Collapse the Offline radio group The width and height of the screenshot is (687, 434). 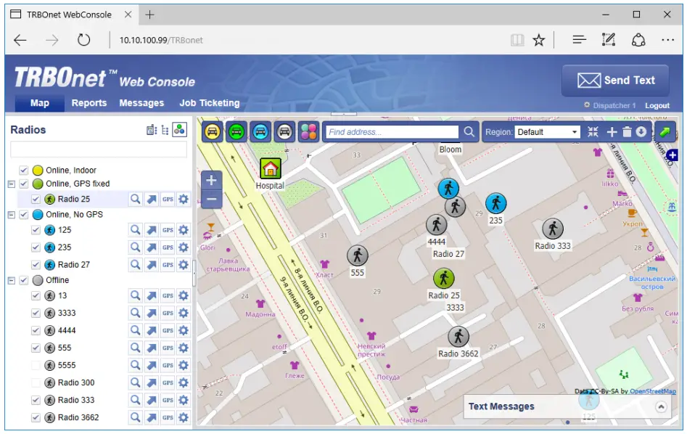coord(11,280)
